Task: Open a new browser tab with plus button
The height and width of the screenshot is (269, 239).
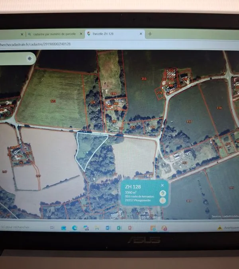Action: click(150, 34)
